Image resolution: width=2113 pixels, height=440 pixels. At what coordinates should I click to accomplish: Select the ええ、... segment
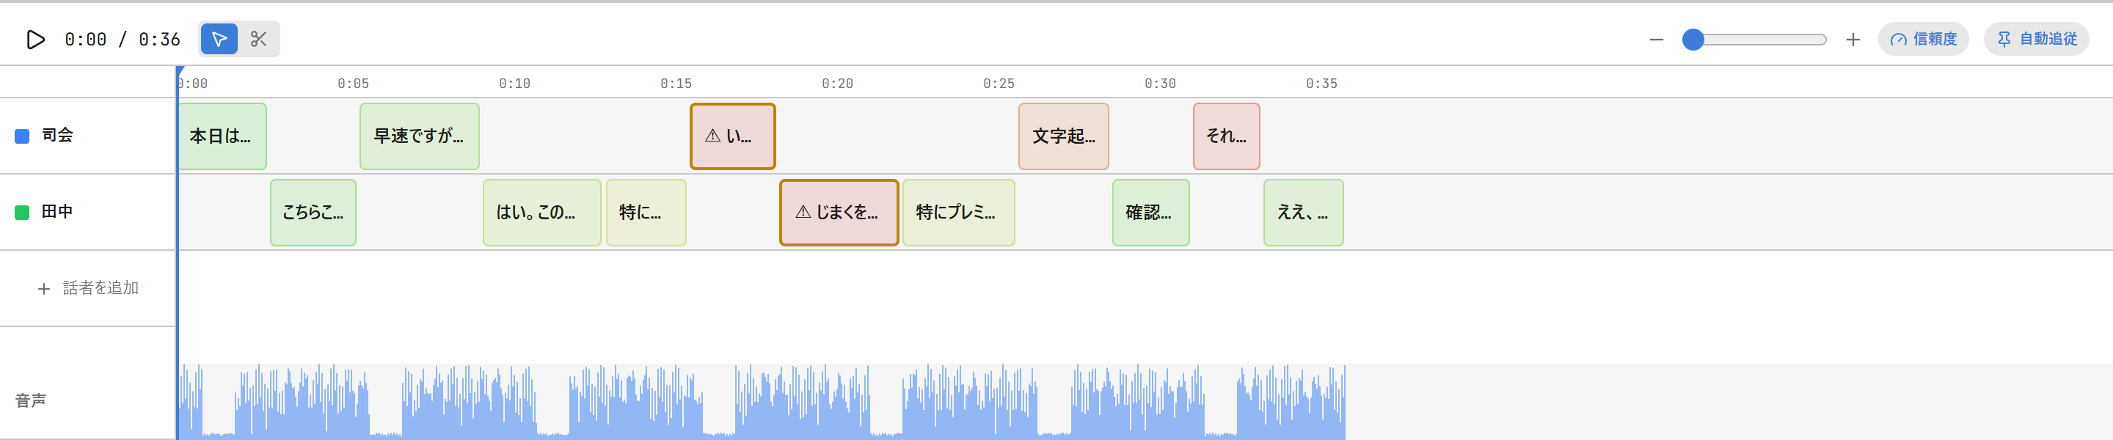1304,212
